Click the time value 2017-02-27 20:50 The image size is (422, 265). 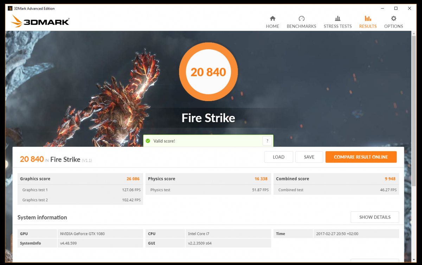[337, 234]
